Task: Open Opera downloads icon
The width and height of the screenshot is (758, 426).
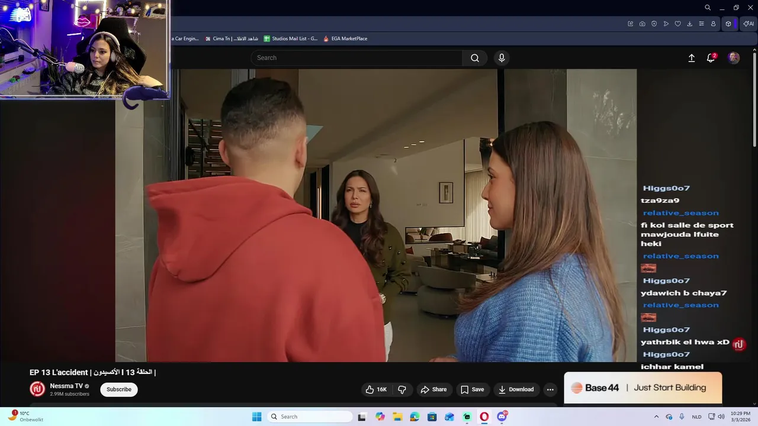Action: pyautogui.click(x=690, y=24)
